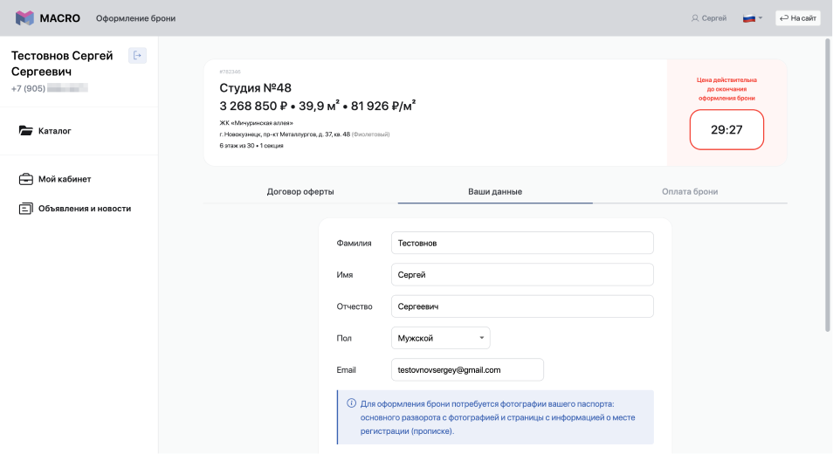The height and width of the screenshot is (454, 833).
Task: Open the Оплата брони tab
Action: [x=690, y=191]
